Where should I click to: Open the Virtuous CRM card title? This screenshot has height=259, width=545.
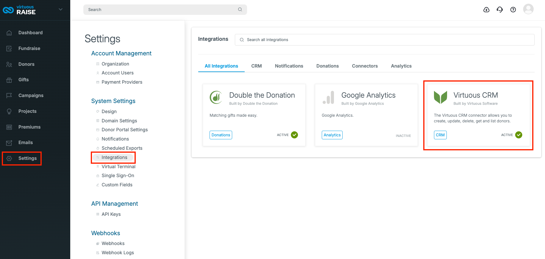tap(476, 95)
